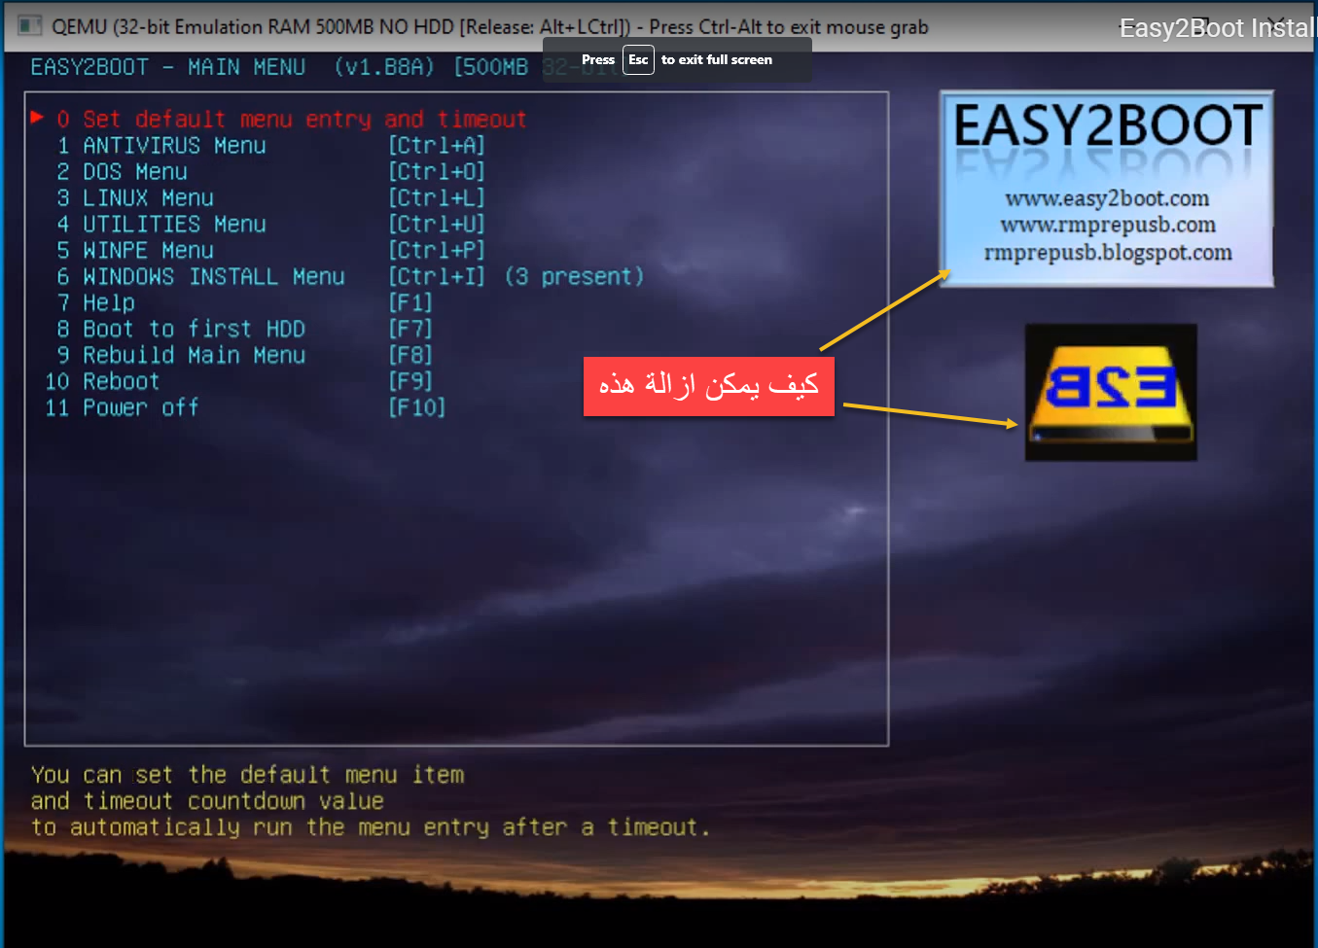1318x948 pixels.
Task: Click the [Ctrl+A] hotkey label
Action: [x=437, y=146]
